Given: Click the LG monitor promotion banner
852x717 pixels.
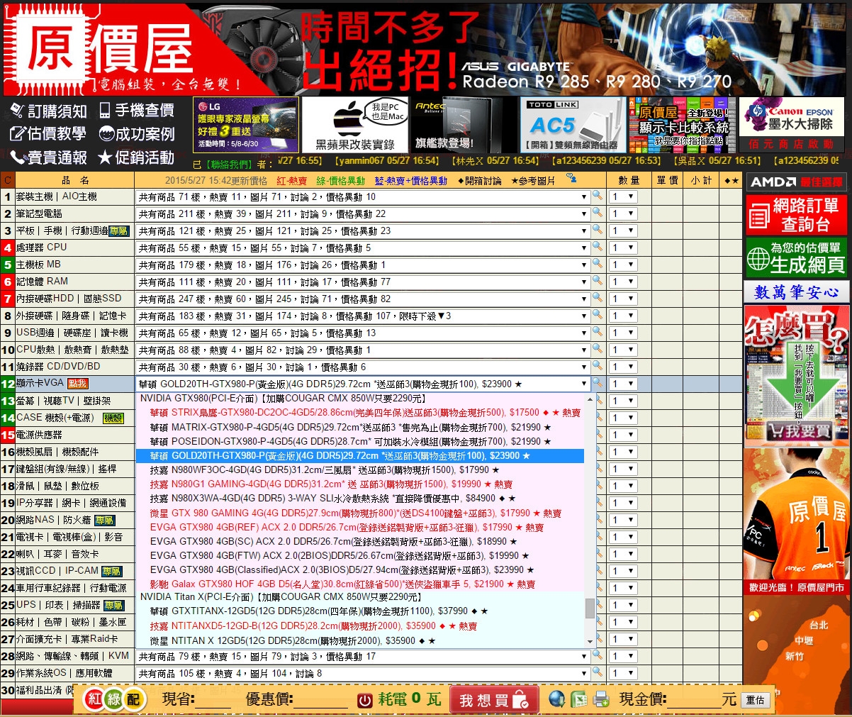Looking at the screenshot, I should [x=246, y=125].
